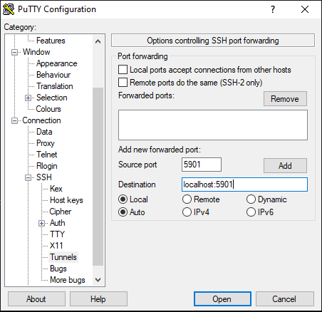The image size is (322, 312).
Task: Click Open to start session
Action: pyautogui.click(x=222, y=299)
